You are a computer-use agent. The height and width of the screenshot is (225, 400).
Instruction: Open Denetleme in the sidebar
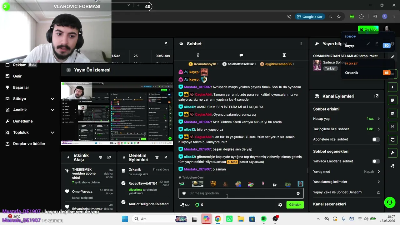[23, 121]
